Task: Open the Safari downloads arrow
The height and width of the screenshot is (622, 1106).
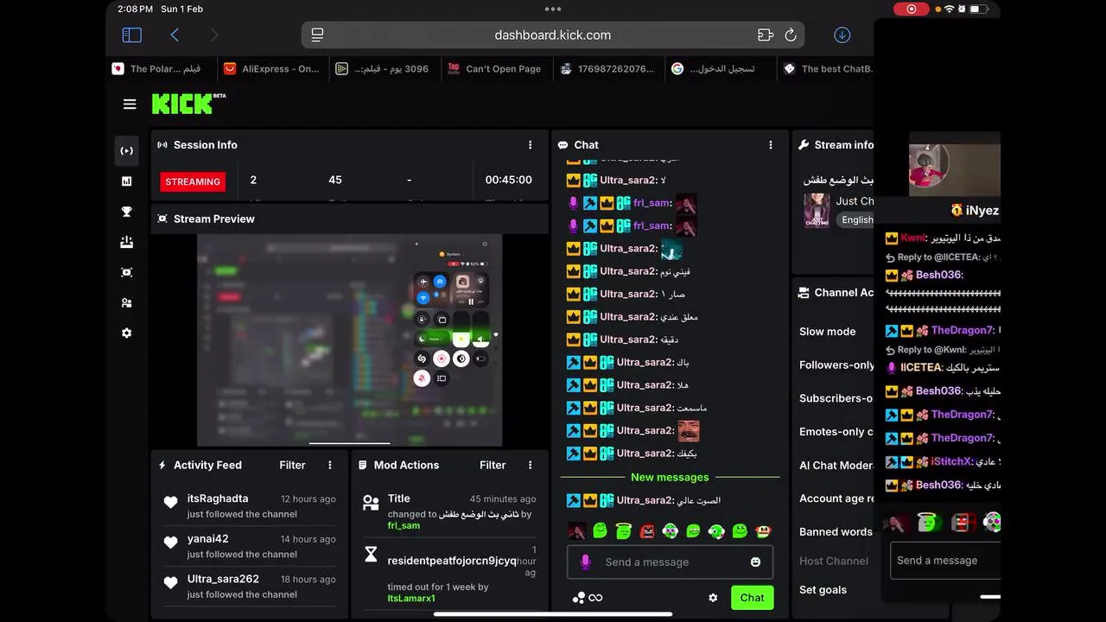Action: pyautogui.click(x=842, y=35)
